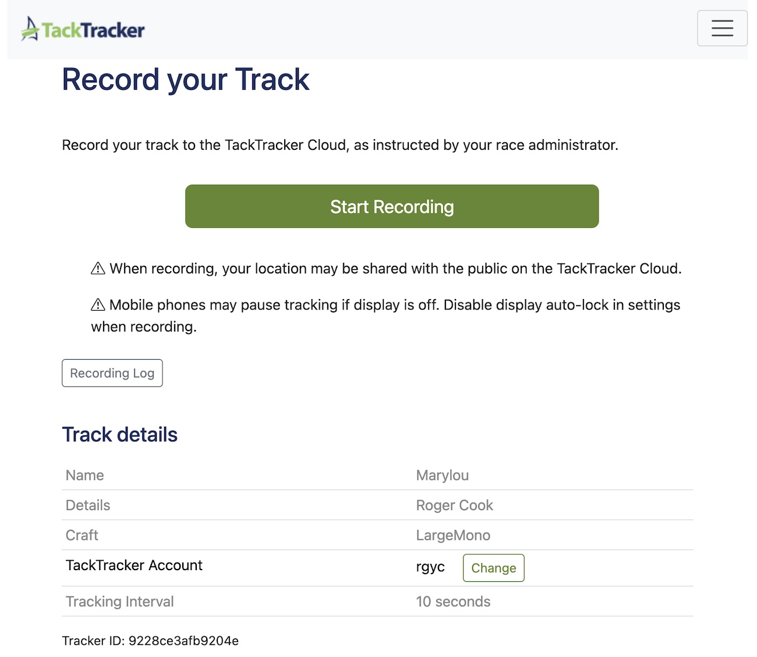Image resolution: width=757 pixels, height=657 pixels.
Task: Click the LargeMono craft value
Action: 453,535
